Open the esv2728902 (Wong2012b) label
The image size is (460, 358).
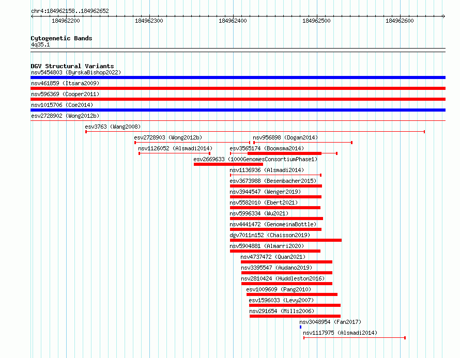pos(65,116)
